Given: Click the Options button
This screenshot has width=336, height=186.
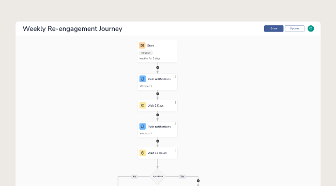Looking at the screenshot, I should point(295,28).
